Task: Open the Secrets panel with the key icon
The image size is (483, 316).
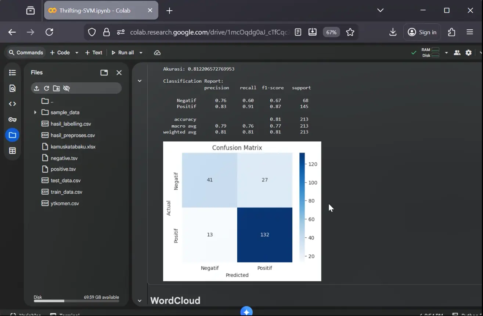Action: pos(12,119)
